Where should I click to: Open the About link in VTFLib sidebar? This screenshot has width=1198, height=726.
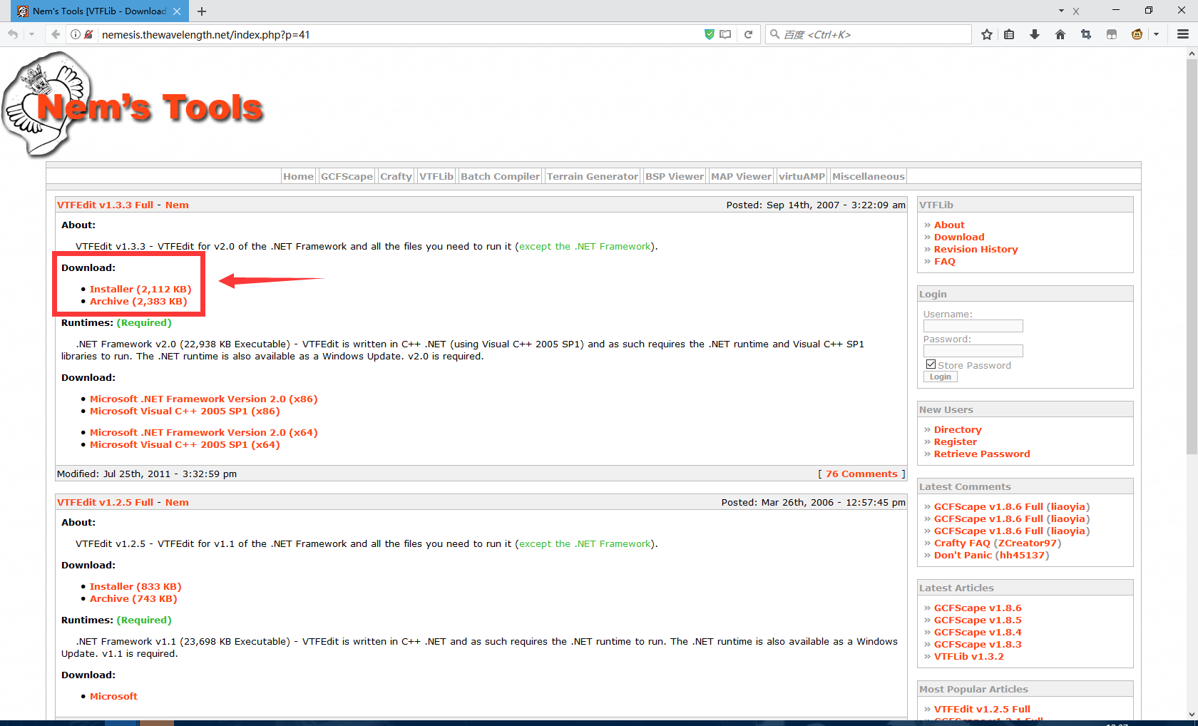point(949,225)
